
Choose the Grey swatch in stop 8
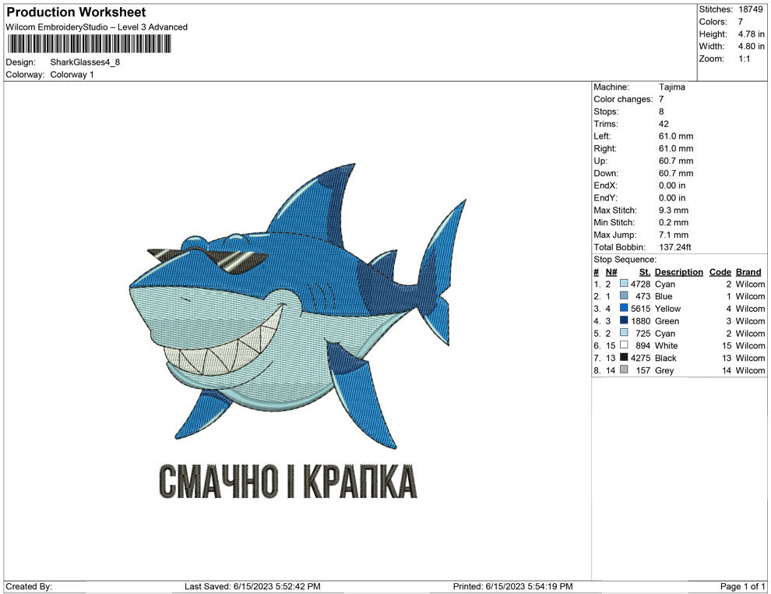[x=624, y=371]
